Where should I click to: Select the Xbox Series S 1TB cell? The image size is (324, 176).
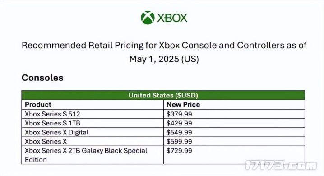[93, 123]
